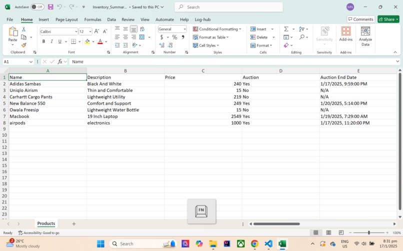Screen dimensions: 403x251
Task: Open the General number format dropdown
Action: coord(184,29)
